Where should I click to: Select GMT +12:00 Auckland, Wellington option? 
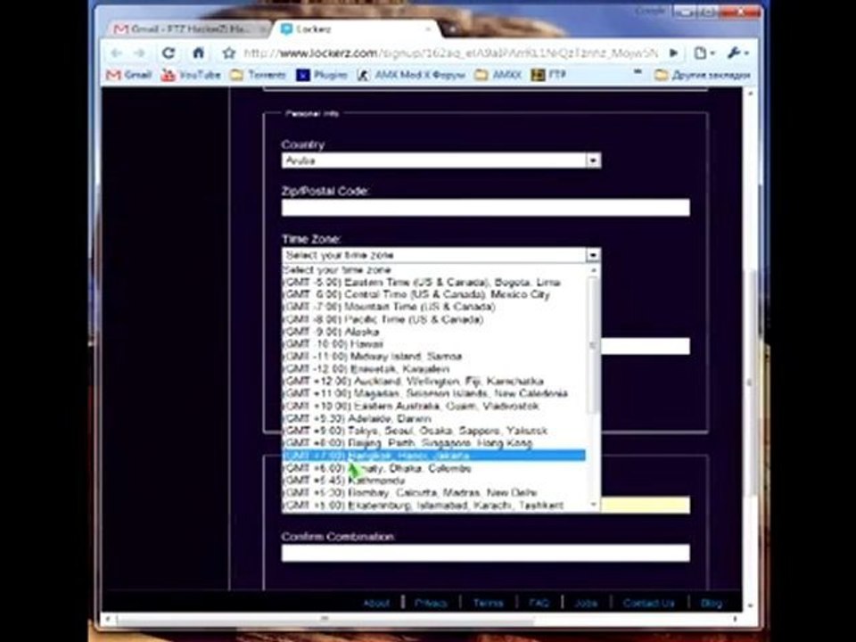(434, 381)
